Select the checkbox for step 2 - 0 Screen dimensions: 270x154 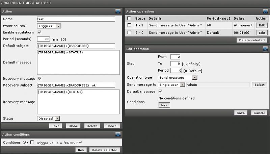click(129, 32)
